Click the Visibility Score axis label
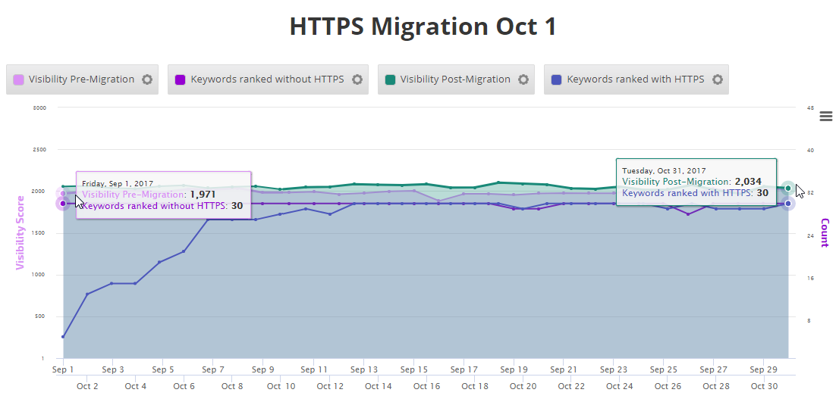This screenshot has height=402, width=839. [x=20, y=232]
